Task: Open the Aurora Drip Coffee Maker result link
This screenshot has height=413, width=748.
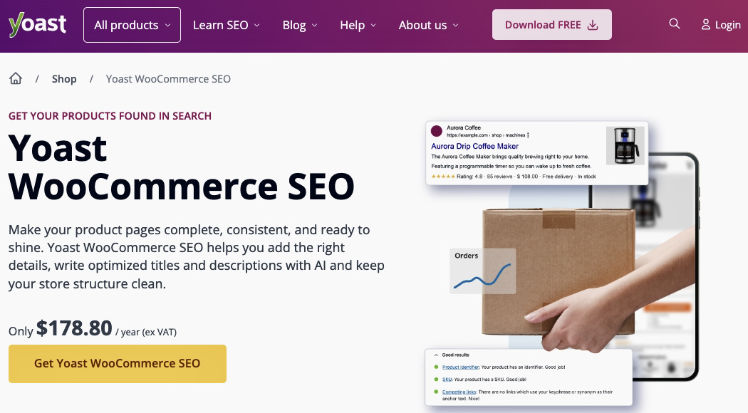Action: [x=474, y=146]
